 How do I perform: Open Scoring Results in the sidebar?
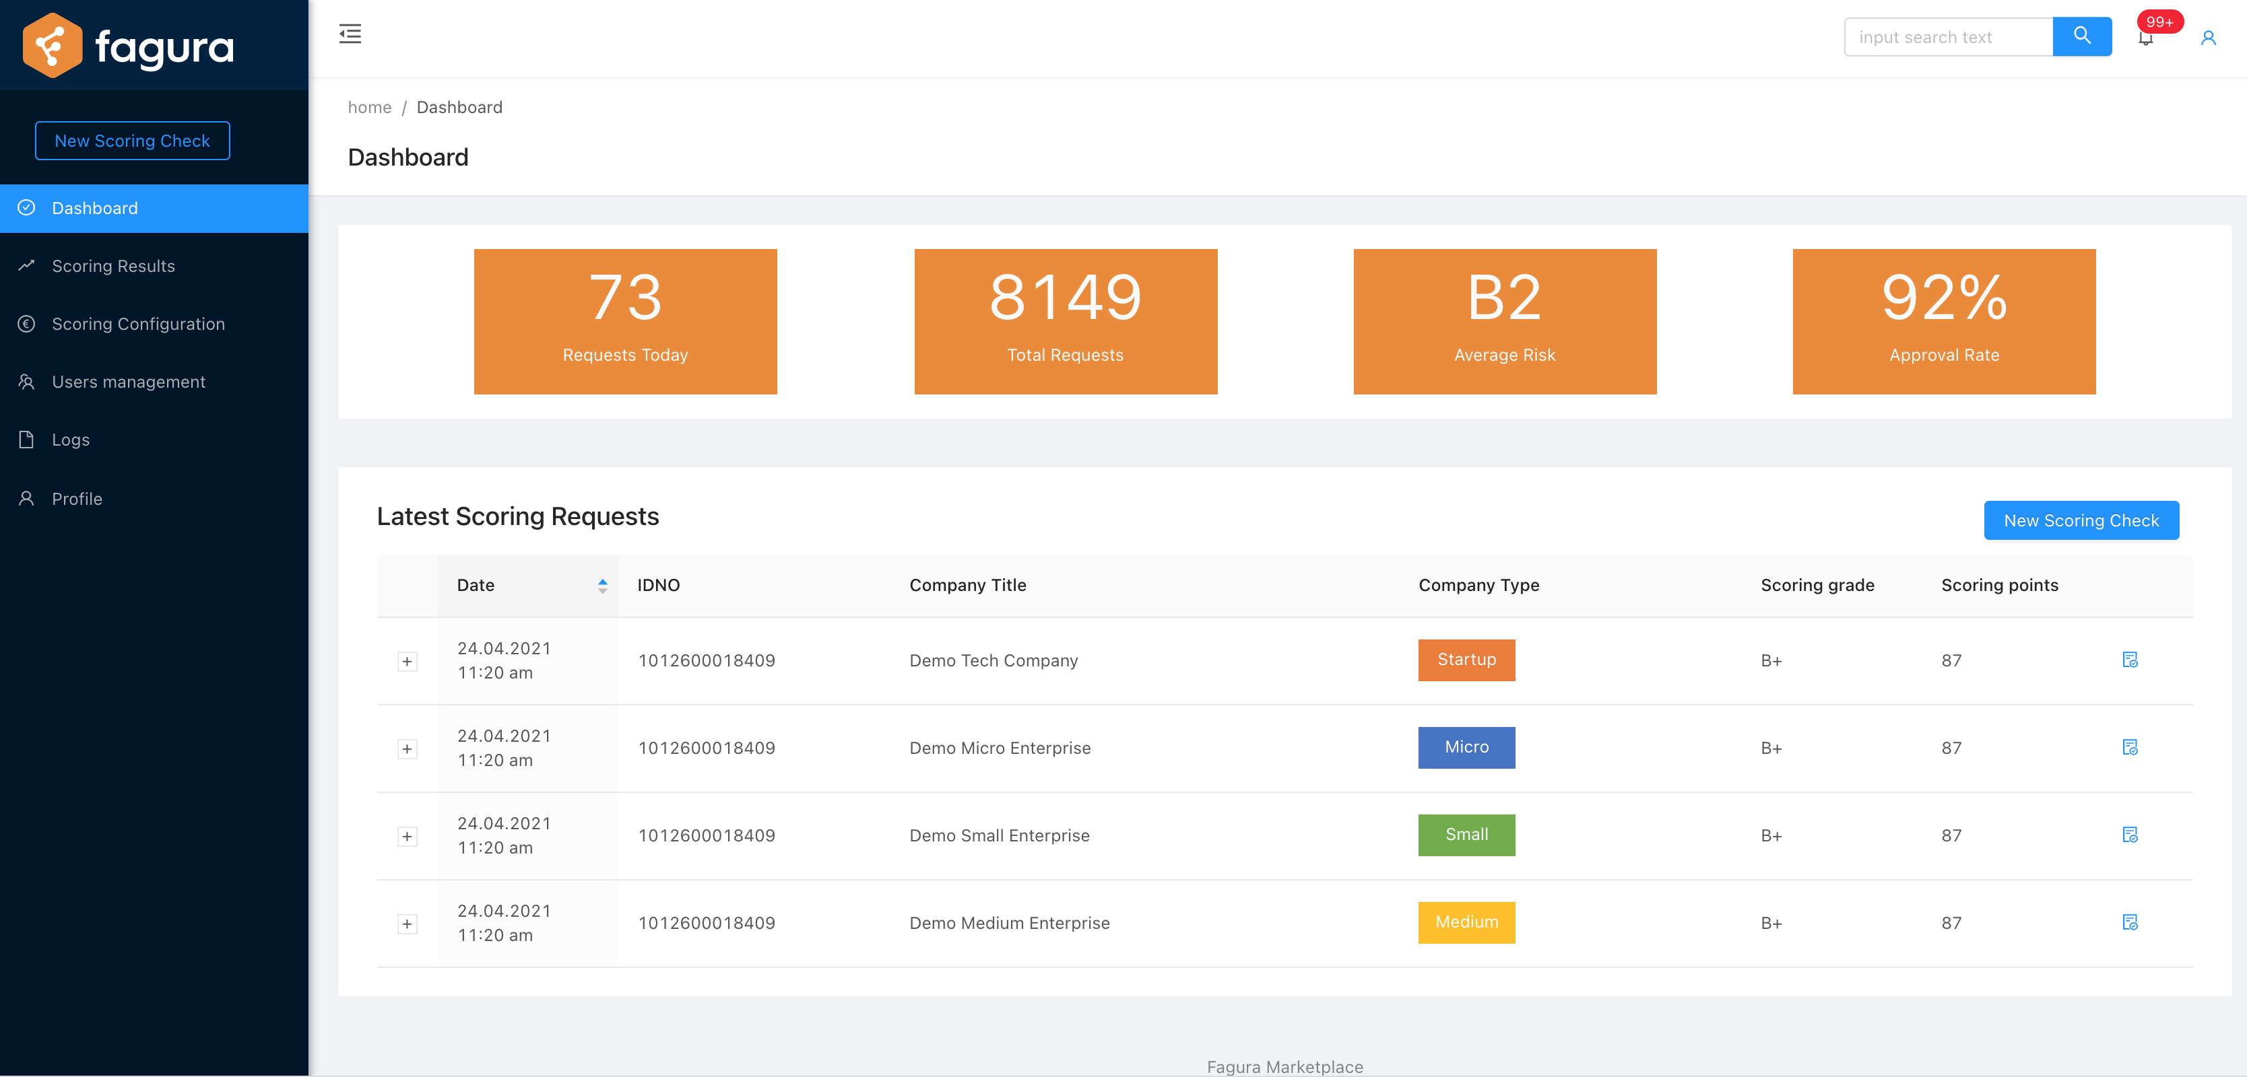(113, 266)
